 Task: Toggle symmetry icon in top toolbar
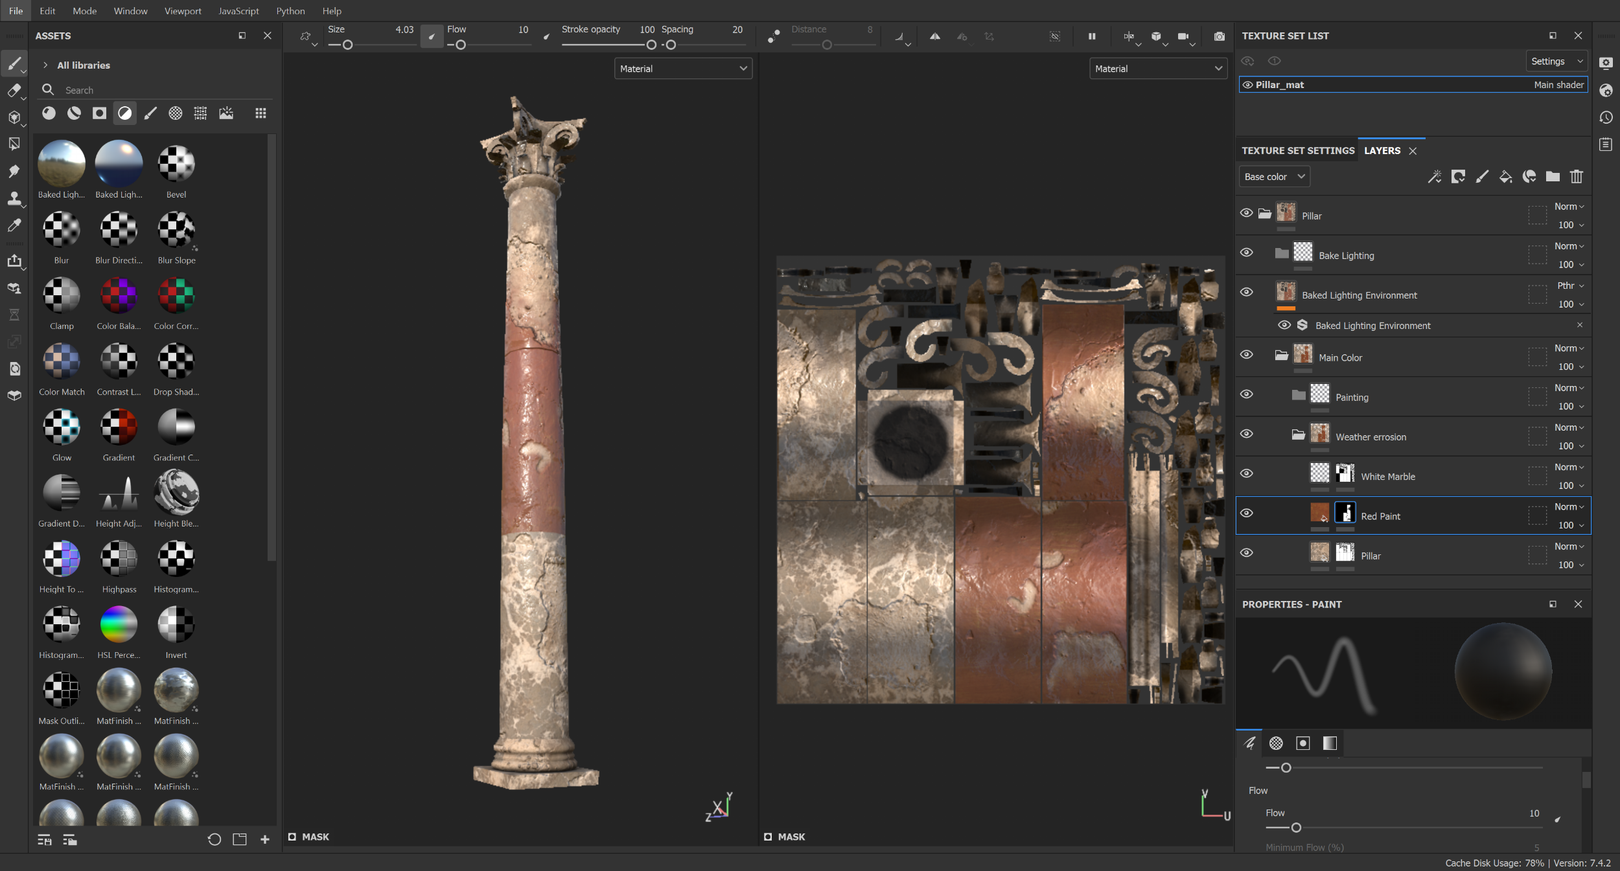pos(934,37)
